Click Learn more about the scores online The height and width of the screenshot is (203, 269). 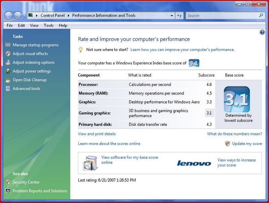pos(109,144)
